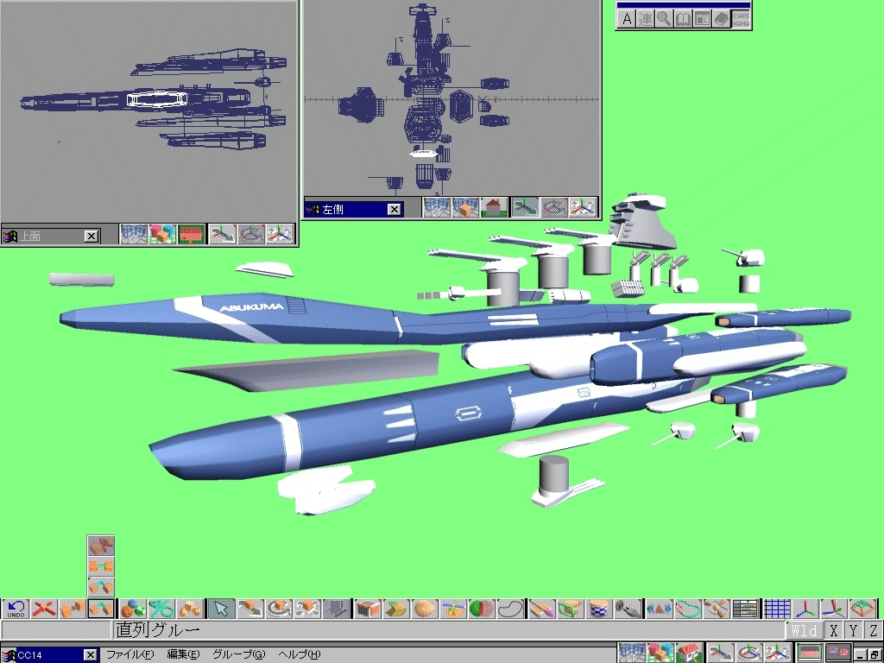Choose the object move tool
Viewport: 884px width, 663px height.
point(250,609)
